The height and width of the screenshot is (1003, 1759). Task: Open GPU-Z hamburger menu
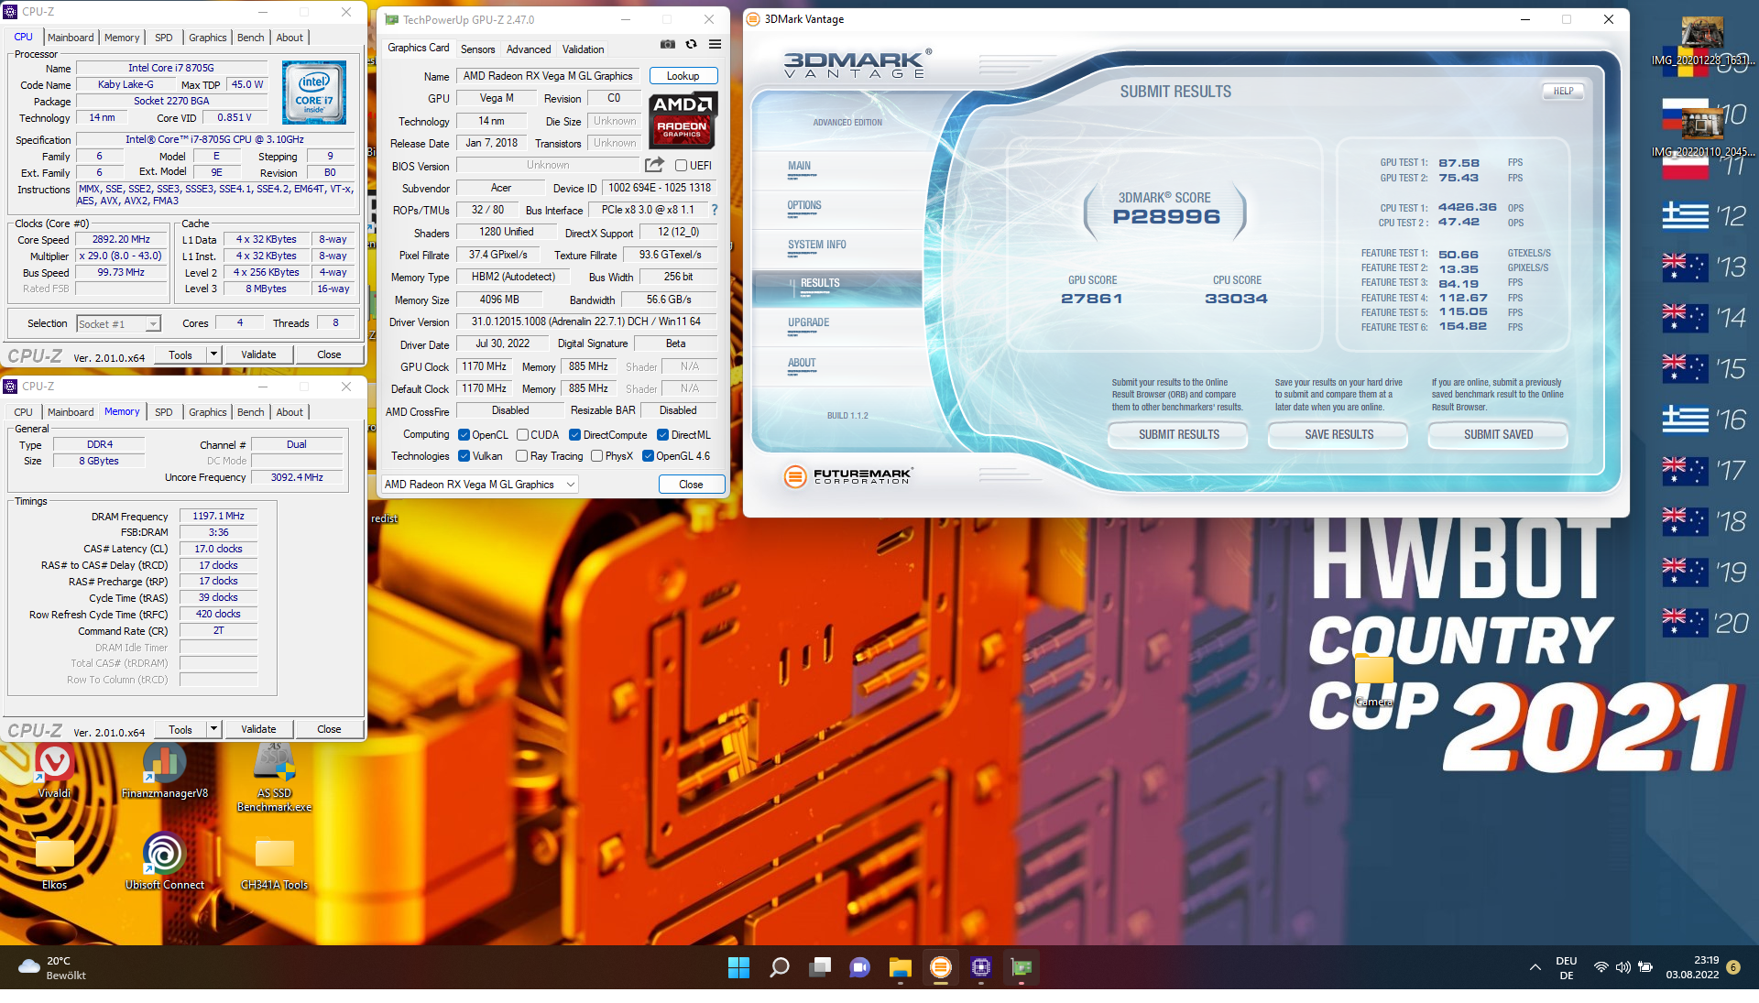tap(715, 44)
